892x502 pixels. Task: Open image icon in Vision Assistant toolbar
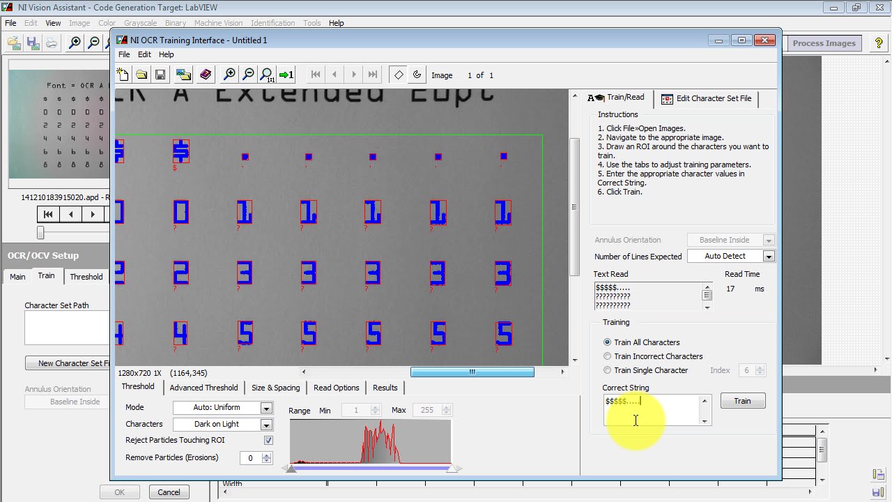(14, 43)
